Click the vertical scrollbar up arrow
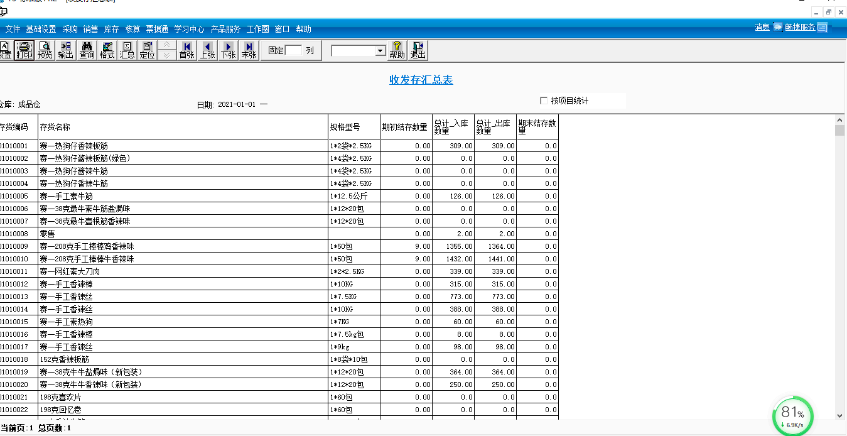 coord(840,120)
